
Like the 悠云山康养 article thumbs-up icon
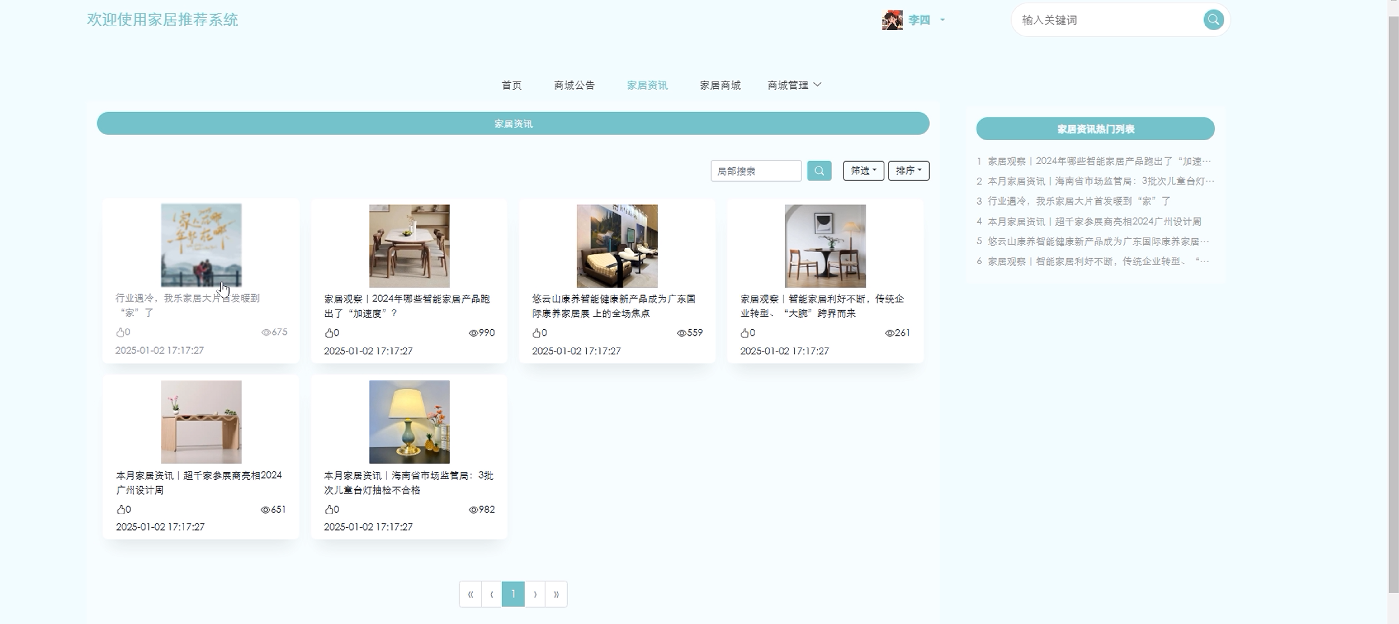coord(536,333)
